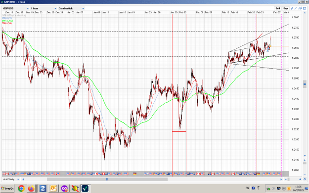The height and width of the screenshot is (193, 309).
Task: Click the time zoom slider handle
Action: [x=289, y=179]
